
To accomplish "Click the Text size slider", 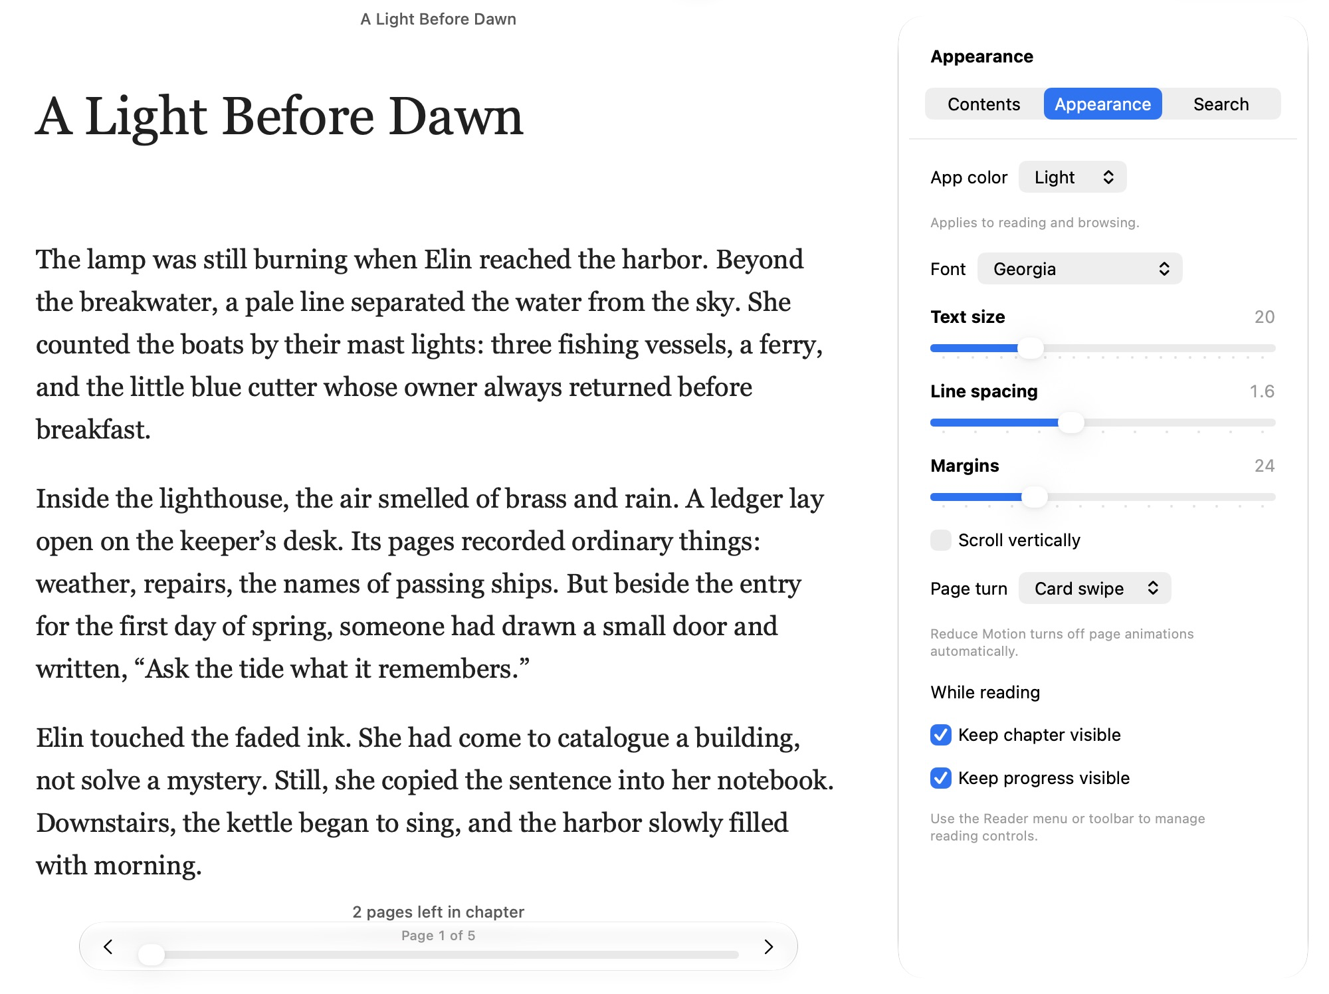I will point(1102,348).
